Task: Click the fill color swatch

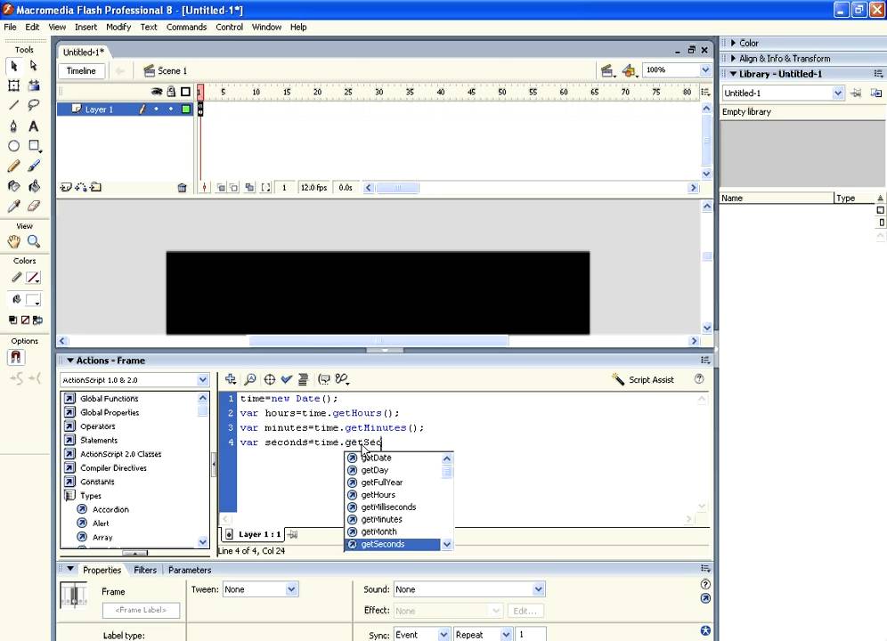Action: click(33, 299)
